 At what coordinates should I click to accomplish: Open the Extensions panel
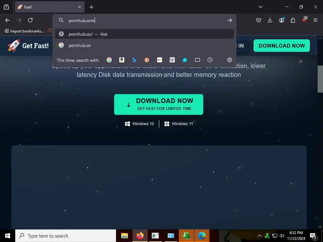pos(293,20)
